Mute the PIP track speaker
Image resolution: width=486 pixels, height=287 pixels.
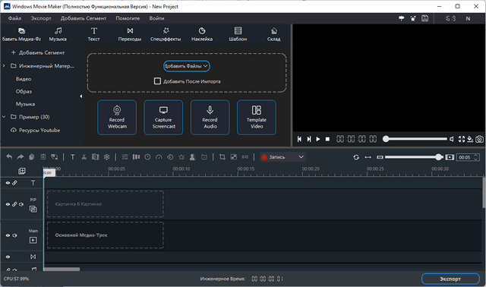click(x=21, y=204)
